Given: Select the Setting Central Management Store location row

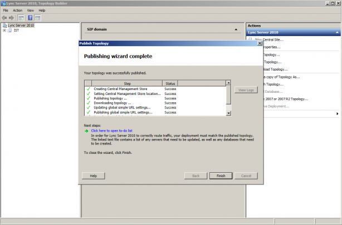Looking at the screenshot, I should 155,93.
